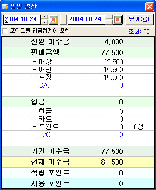The width and height of the screenshot is (156, 190).
Task: Decrease the end date with the down arrow
Action: pyautogui.click(x=109, y=22)
